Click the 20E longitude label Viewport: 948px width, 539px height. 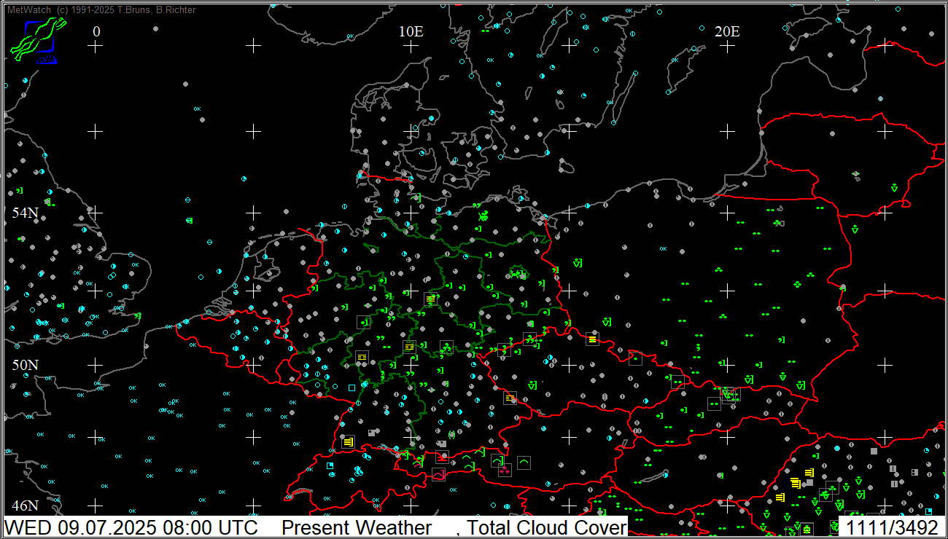coord(727,31)
